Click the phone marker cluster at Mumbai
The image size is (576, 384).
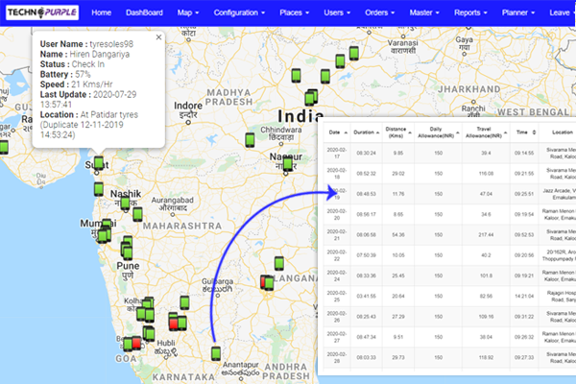(x=105, y=230)
